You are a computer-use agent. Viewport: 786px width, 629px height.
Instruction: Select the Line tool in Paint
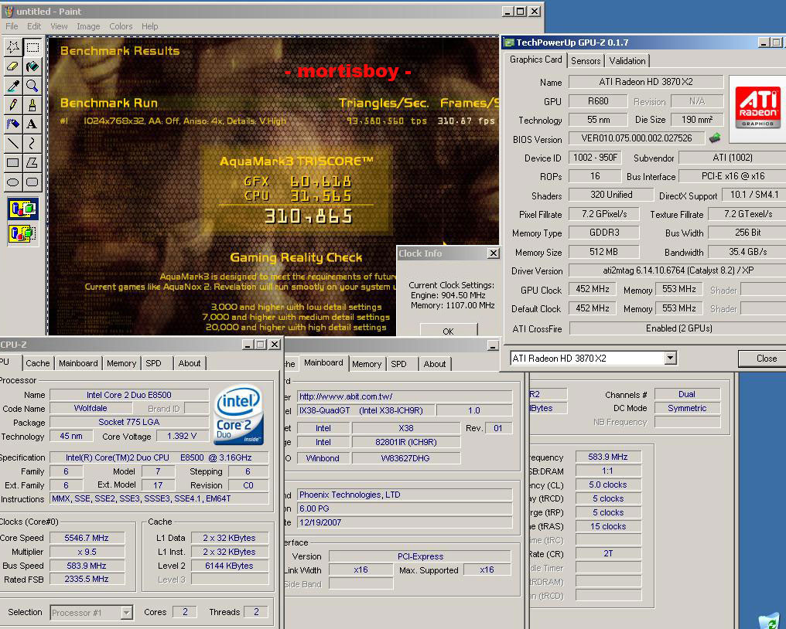click(x=13, y=143)
